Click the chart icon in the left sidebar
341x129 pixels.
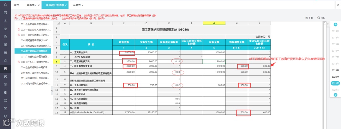click(5, 21)
